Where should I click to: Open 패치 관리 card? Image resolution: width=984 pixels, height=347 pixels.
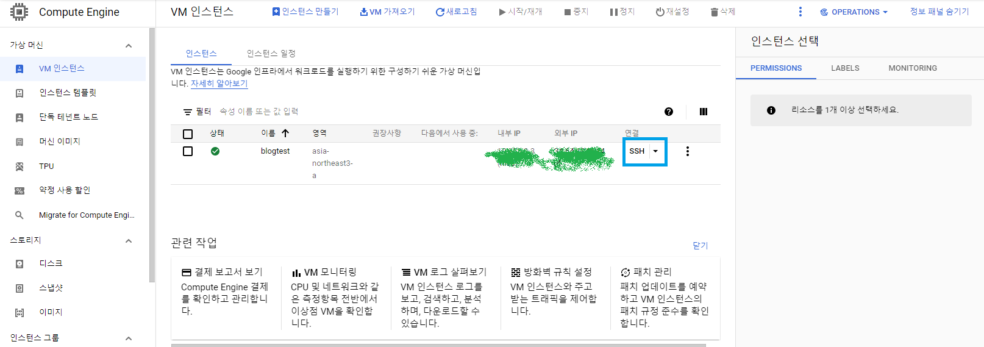665,298
